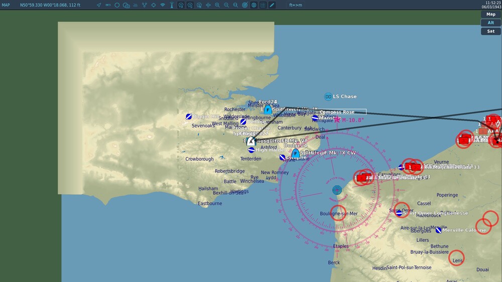Switch to Alt view mode
Viewport: 502px width, 282px height.
491,23
